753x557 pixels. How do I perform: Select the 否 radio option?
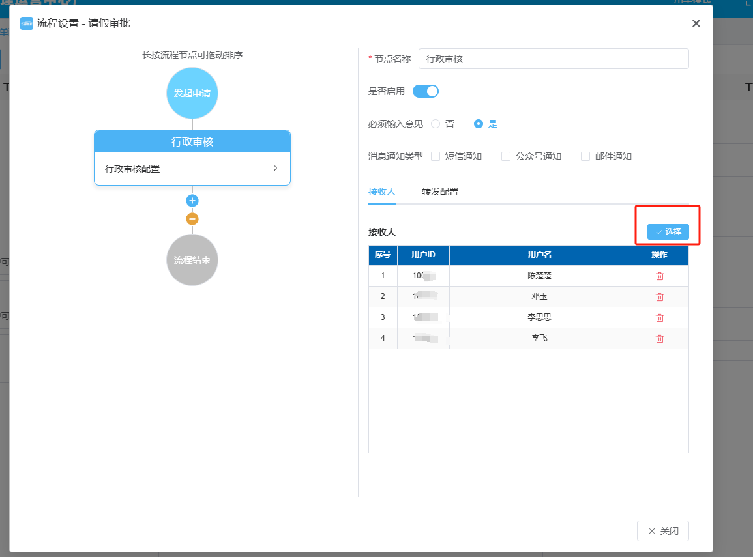[x=436, y=124]
